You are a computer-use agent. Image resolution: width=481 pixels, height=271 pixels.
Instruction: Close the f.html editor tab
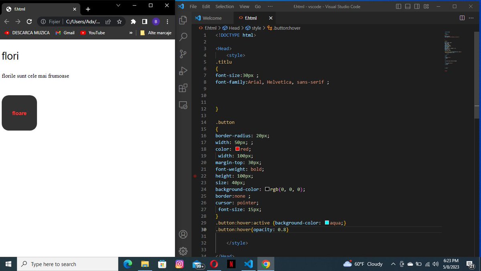(x=271, y=18)
